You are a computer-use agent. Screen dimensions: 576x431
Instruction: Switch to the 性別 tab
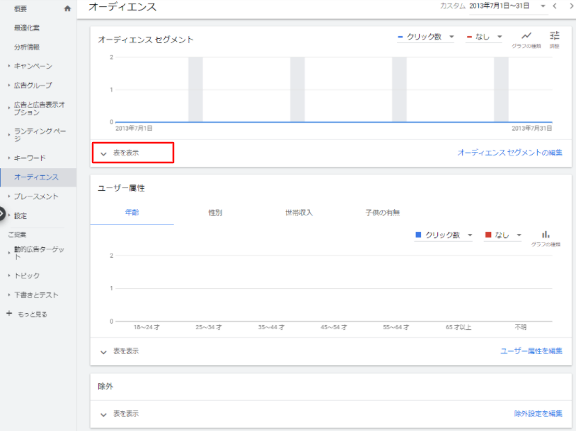[x=215, y=213]
